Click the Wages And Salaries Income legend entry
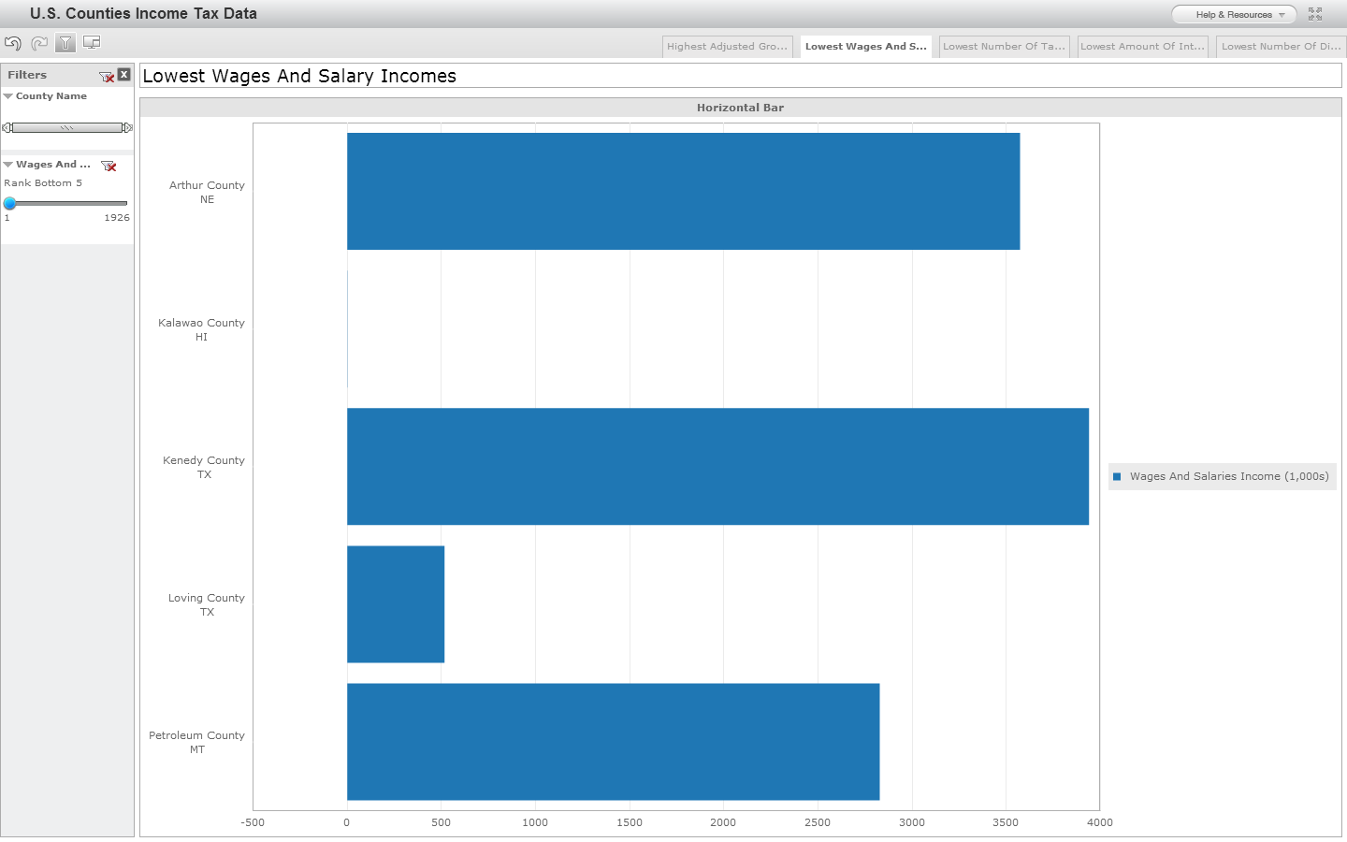This screenshot has height=842, width=1347. [x=1222, y=476]
